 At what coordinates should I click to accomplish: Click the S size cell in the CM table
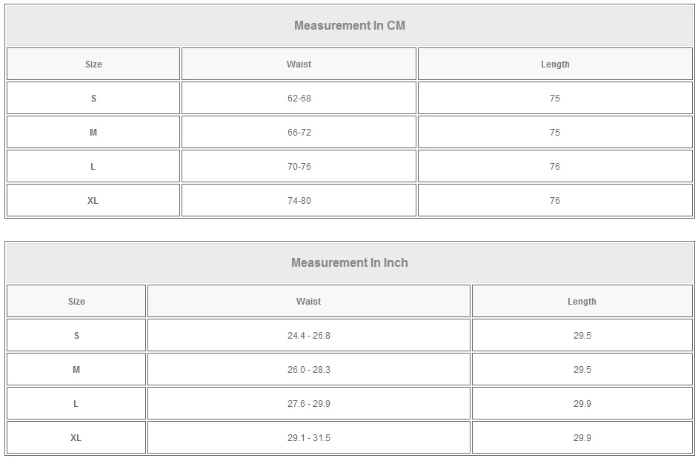tap(93, 99)
